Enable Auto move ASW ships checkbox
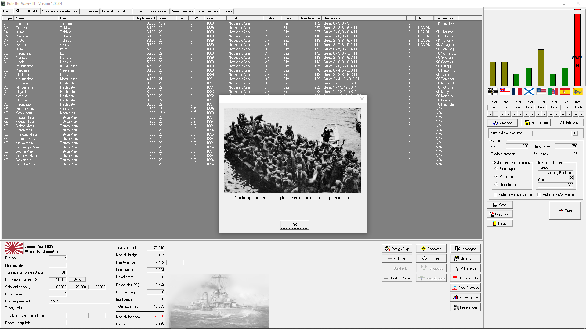Screen dimensions: 586x329 click(539, 195)
